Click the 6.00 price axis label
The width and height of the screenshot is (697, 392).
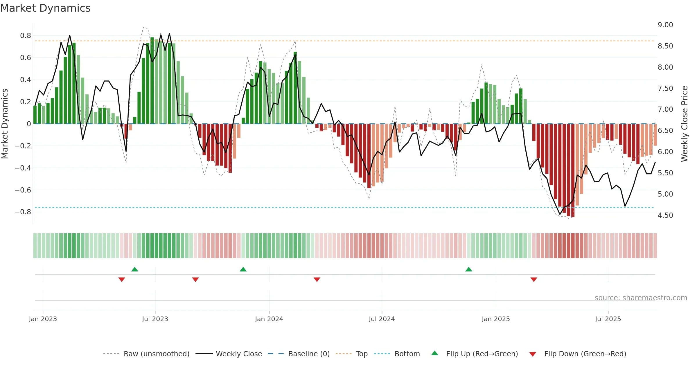[x=665, y=152]
